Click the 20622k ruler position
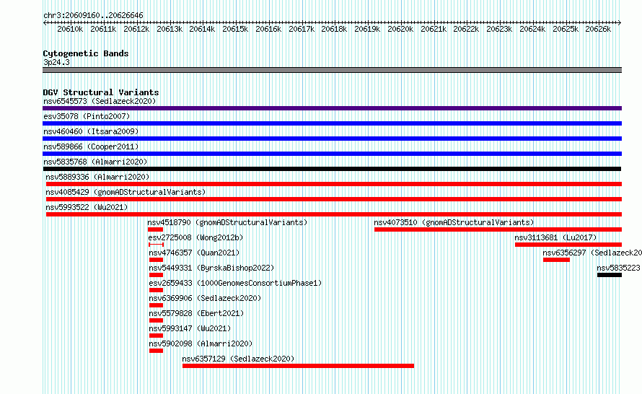 point(466,29)
